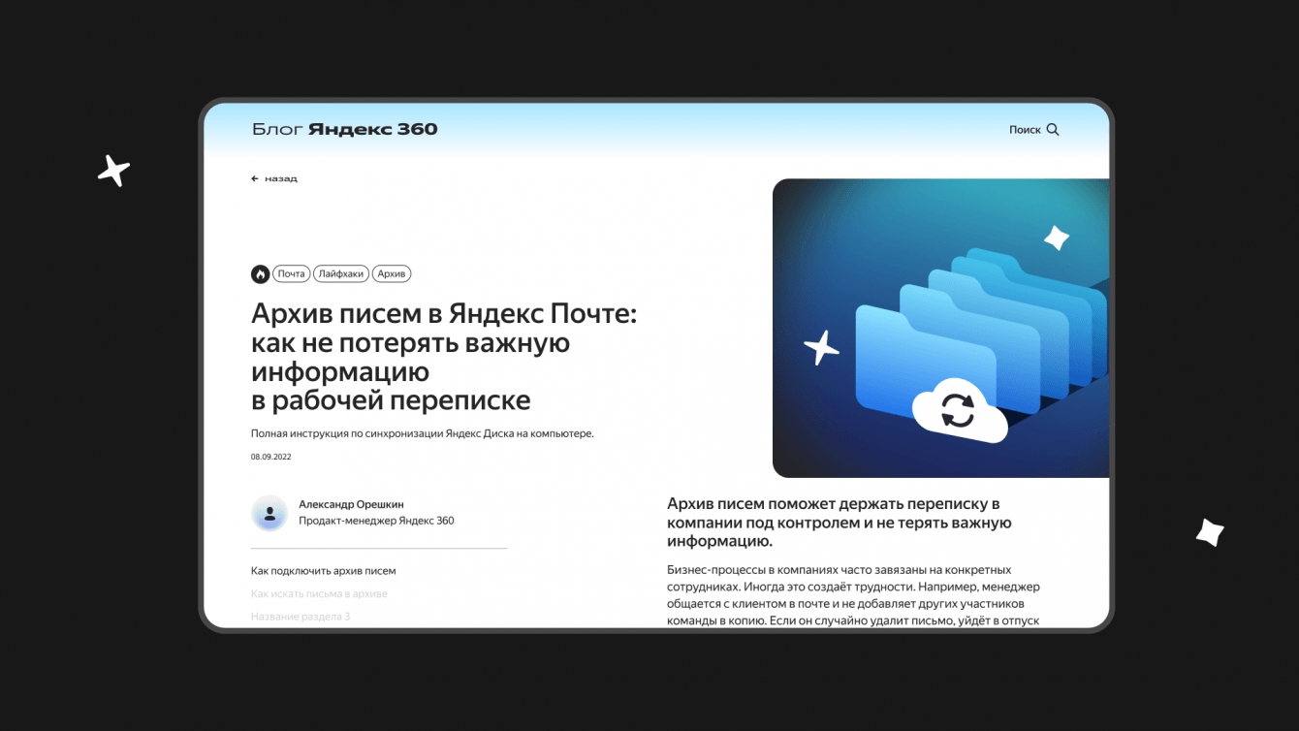This screenshot has height=731, width=1299.
Task: Click body text starting "Бизнес-процессы в компаниях"
Action: pos(854,595)
